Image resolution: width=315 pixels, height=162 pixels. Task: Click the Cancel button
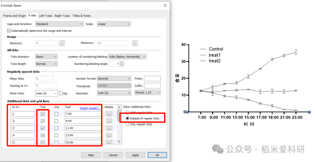(x=113, y=155)
